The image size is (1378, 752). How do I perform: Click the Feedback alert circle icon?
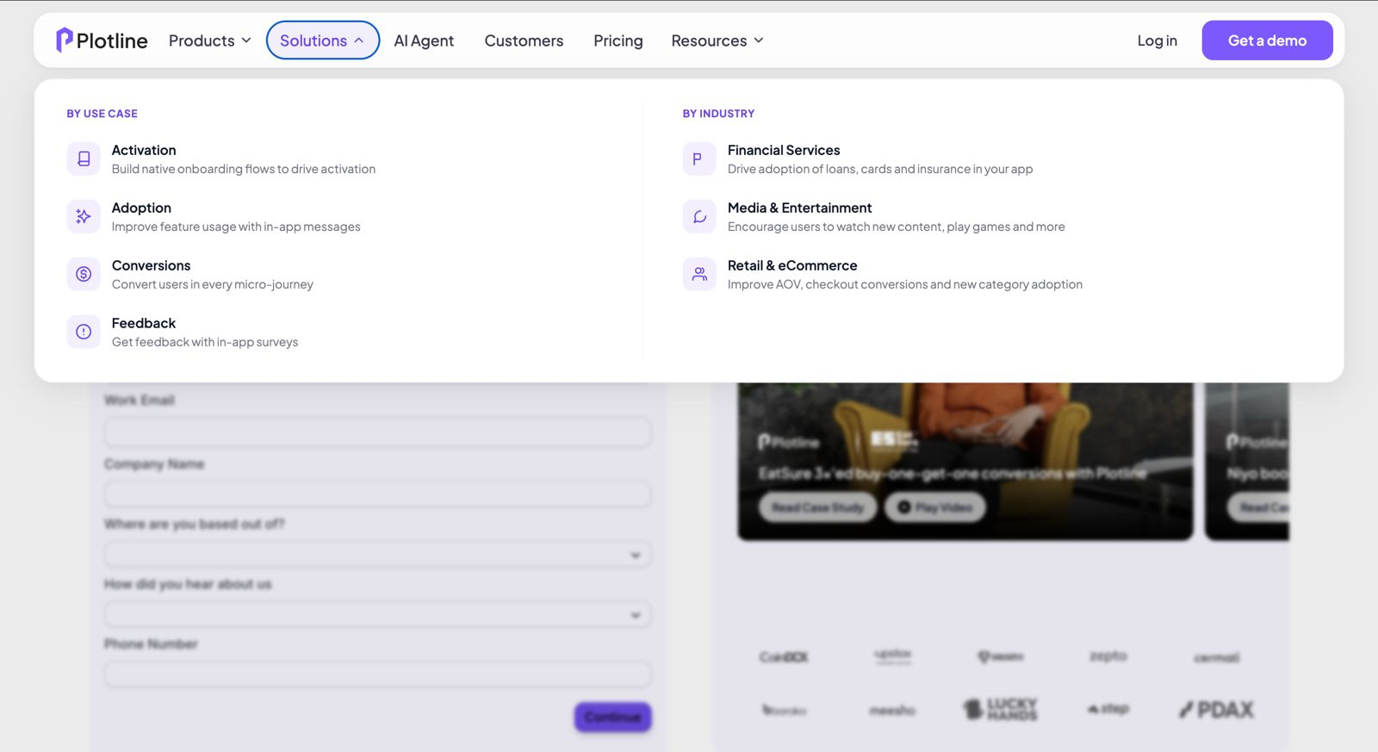84,332
